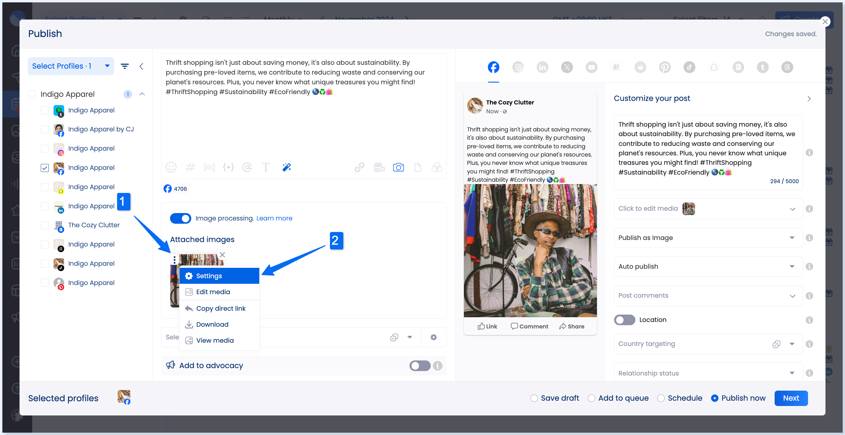Open the Learn more link
Image resolution: width=845 pixels, height=435 pixels.
(x=274, y=218)
